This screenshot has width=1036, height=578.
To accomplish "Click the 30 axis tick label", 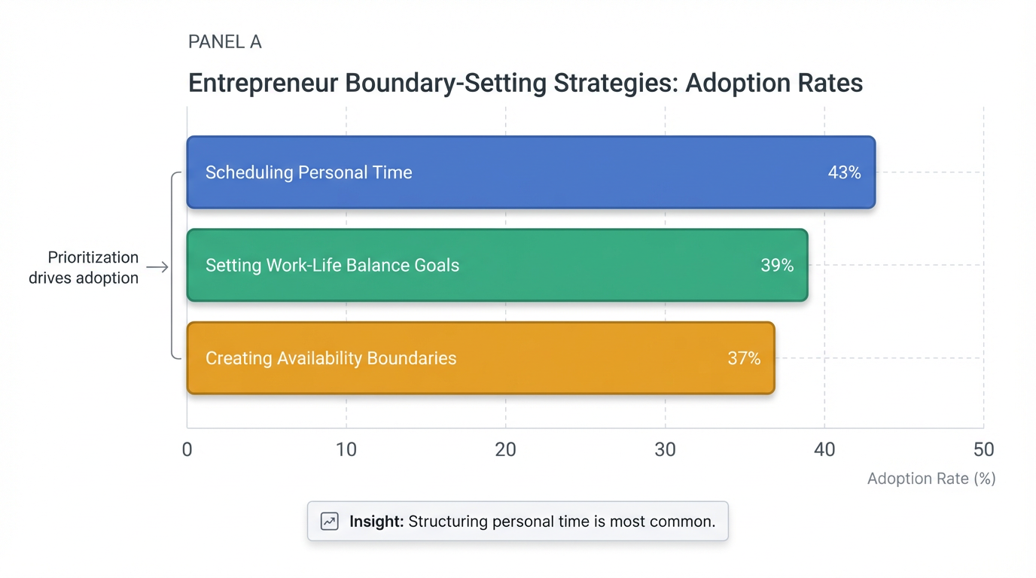I will click(x=665, y=450).
